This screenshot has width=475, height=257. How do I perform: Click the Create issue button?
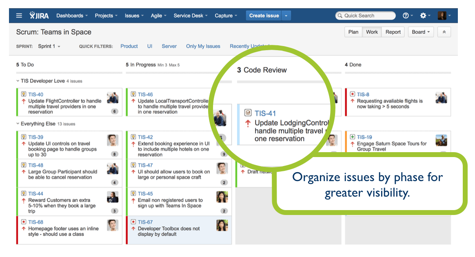pos(264,15)
